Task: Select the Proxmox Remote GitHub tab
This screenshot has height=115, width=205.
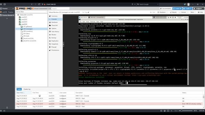Action: pos(7,15)
